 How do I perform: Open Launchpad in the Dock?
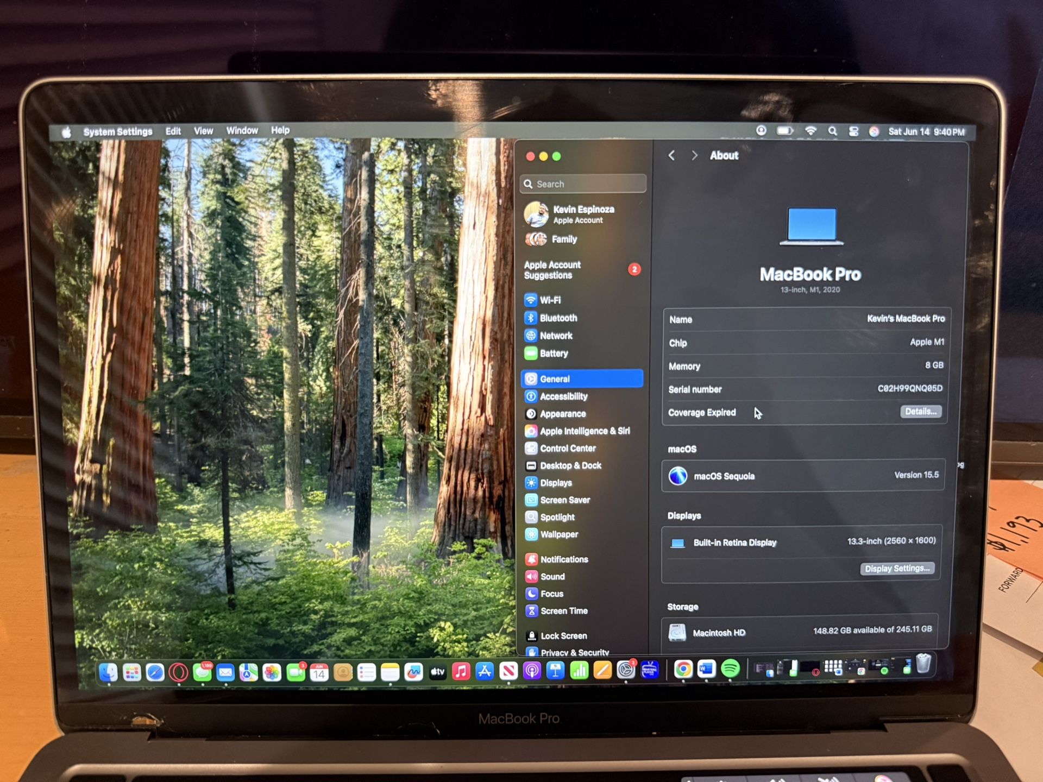(x=131, y=672)
